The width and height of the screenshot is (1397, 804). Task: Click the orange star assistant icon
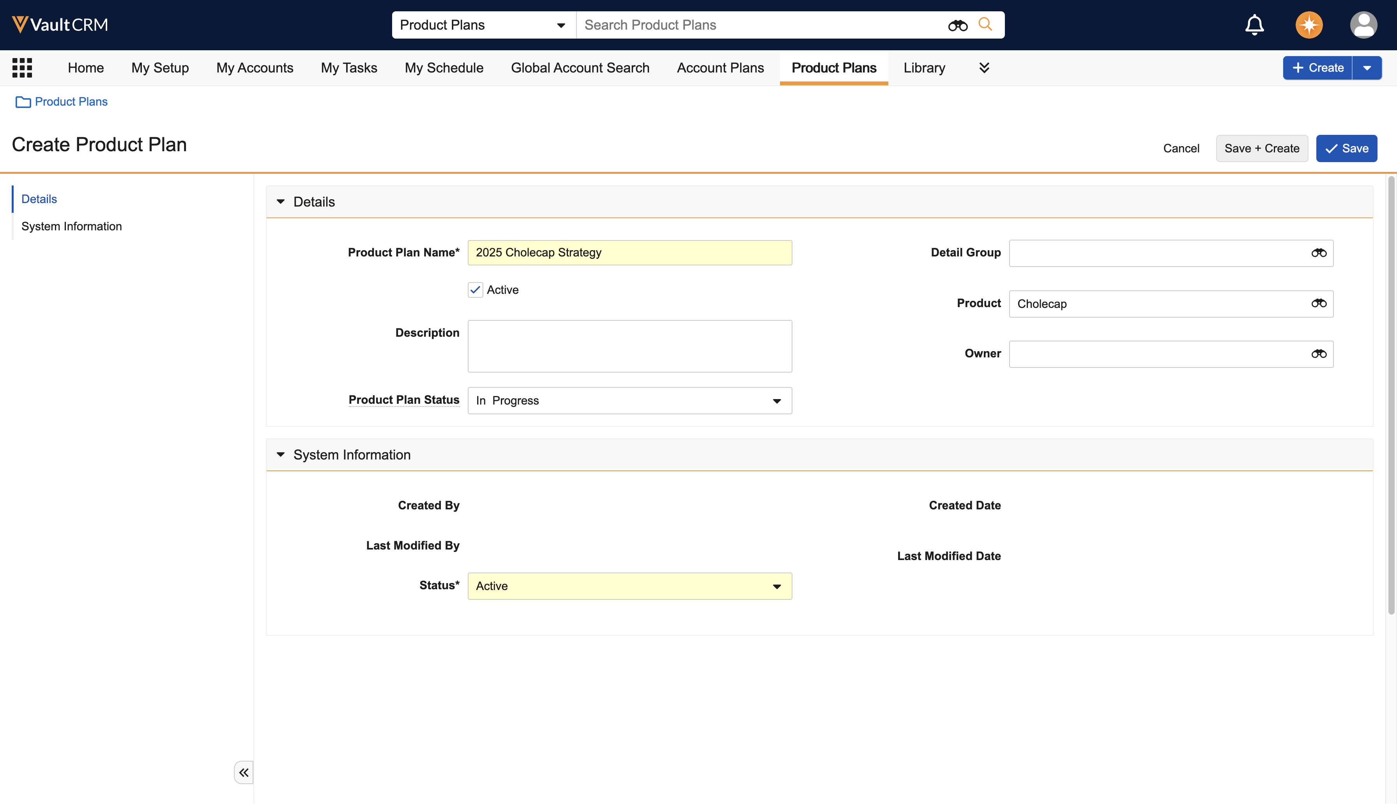pyautogui.click(x=1309, y=25)
